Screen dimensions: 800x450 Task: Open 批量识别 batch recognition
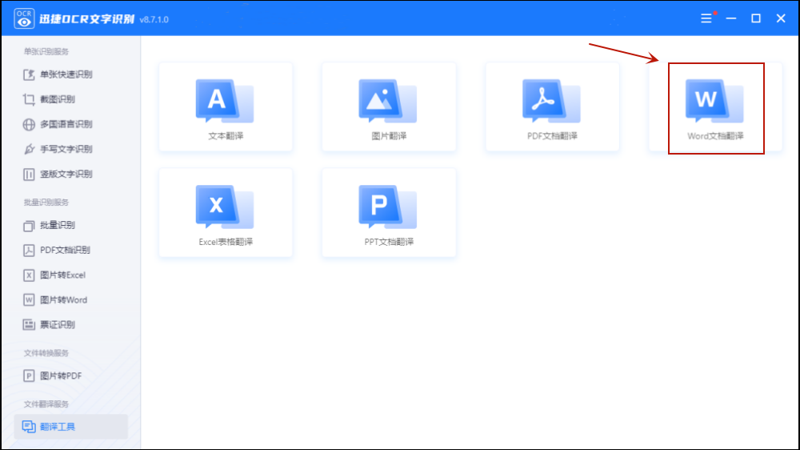click(x=49, y=225)
